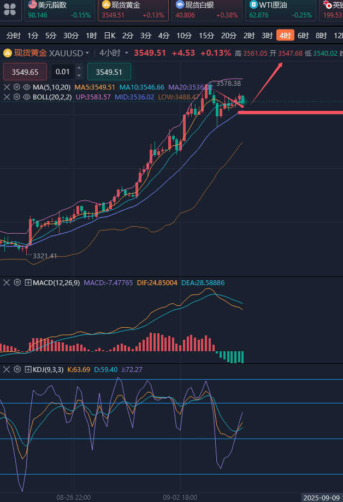Switch to the 2时 timeframe tab
The height and width of the screenshot is (502, 343).
[x=249, y=36]
